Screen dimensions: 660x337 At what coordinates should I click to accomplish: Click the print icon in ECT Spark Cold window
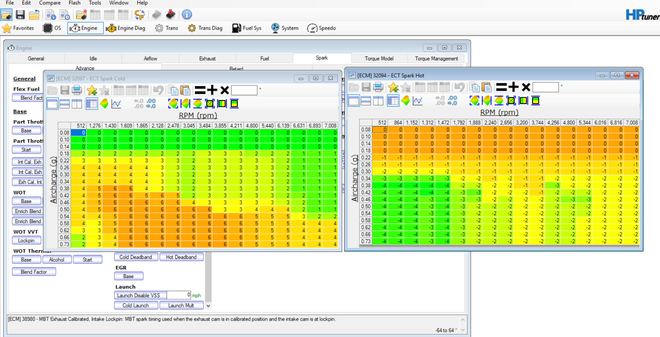[77, 90]
